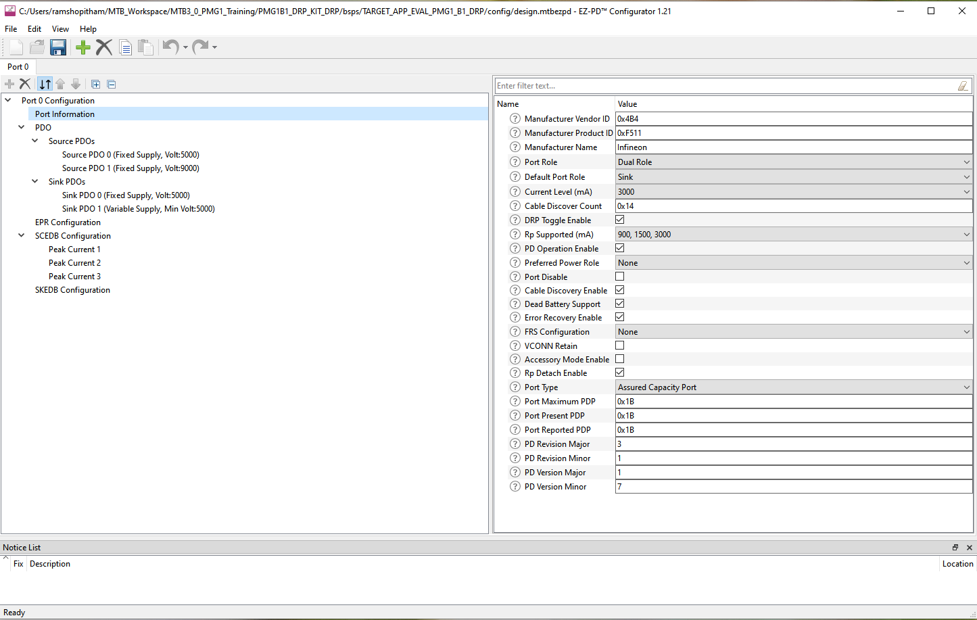Select EPR Configuration tree item
This screenshot has width=977, height=620.
pos(68,222)
